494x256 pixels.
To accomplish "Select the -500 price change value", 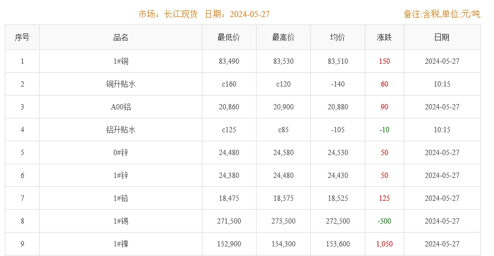I will click(384, 221).
